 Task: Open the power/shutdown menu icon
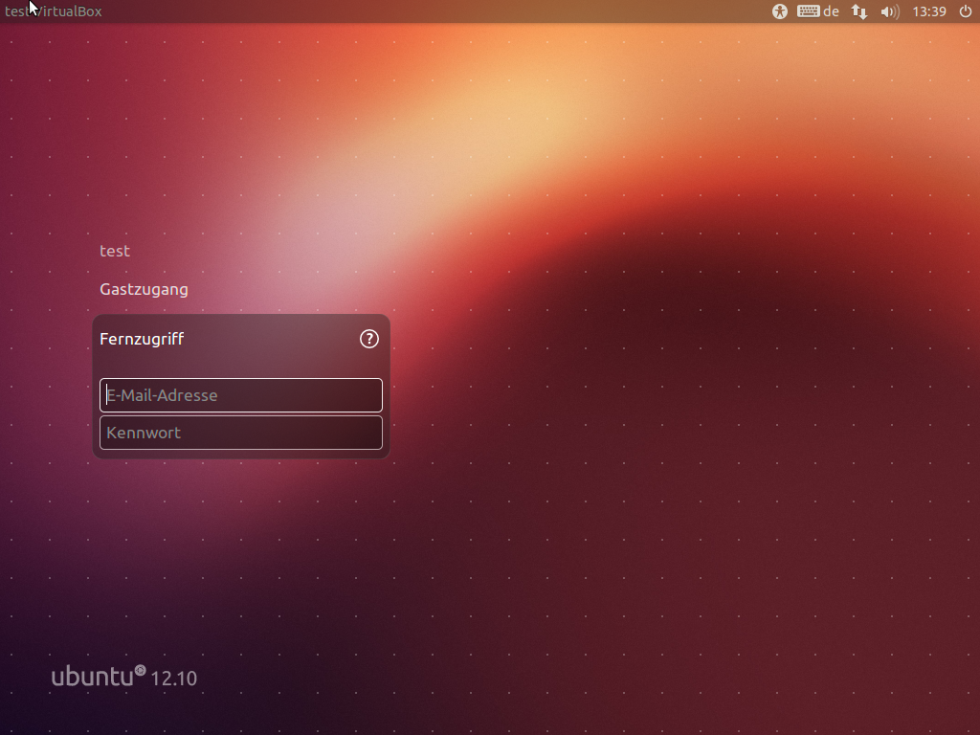click(966, 11)
